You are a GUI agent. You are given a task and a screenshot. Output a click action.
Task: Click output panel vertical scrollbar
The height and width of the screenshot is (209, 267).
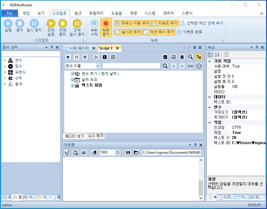tap(201, 179)
